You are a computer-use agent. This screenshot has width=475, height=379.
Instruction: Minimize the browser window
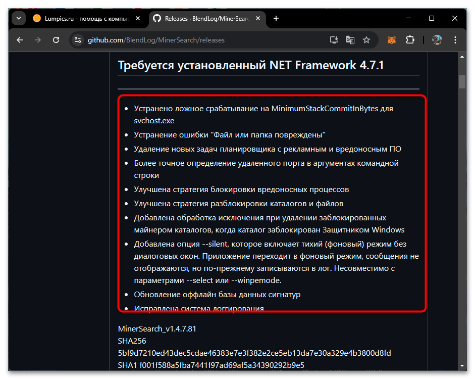408,18
